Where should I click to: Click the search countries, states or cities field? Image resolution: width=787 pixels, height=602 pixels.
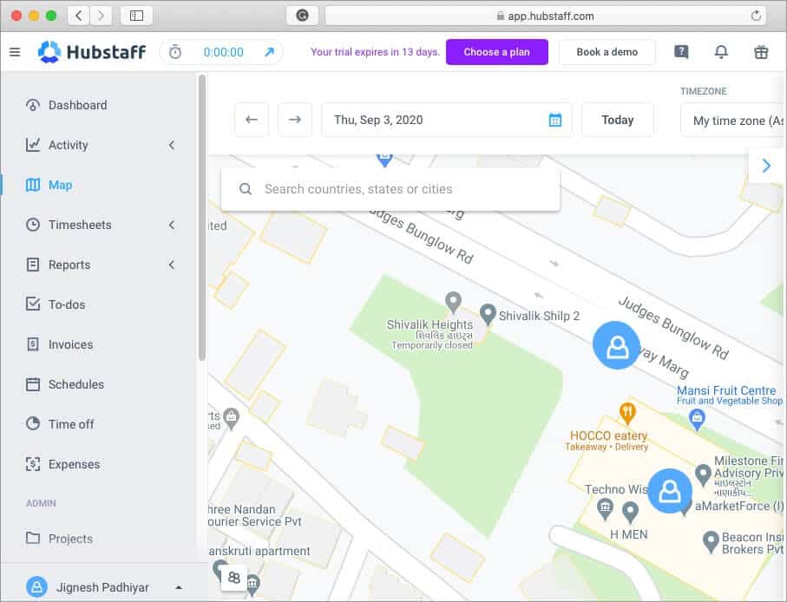390,189
